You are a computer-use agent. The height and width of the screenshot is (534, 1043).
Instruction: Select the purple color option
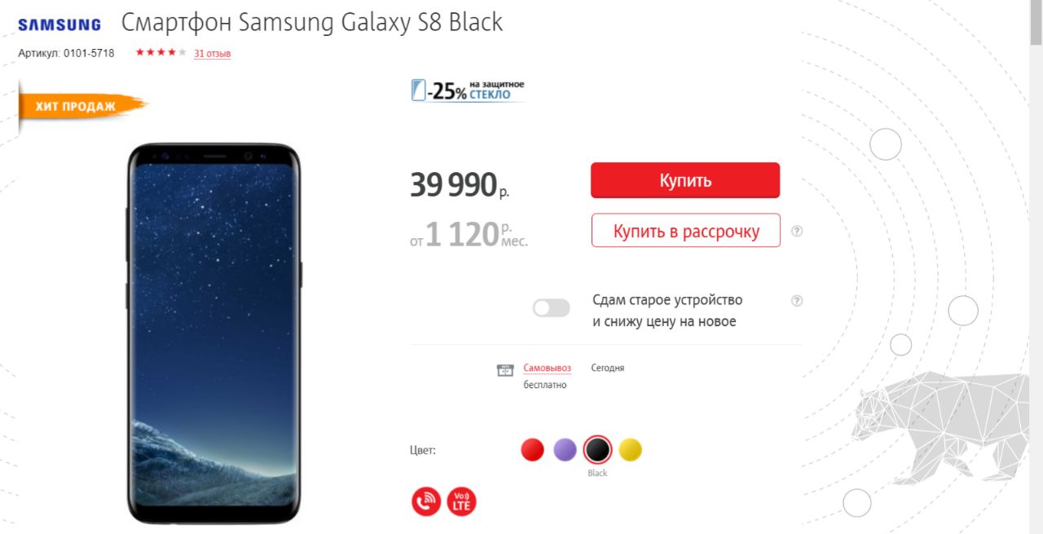click(565, 449)
